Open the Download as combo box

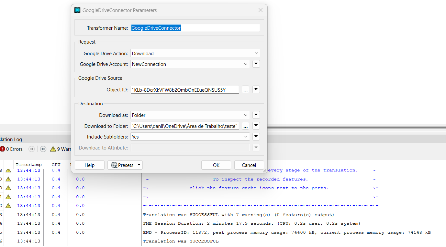190,115
